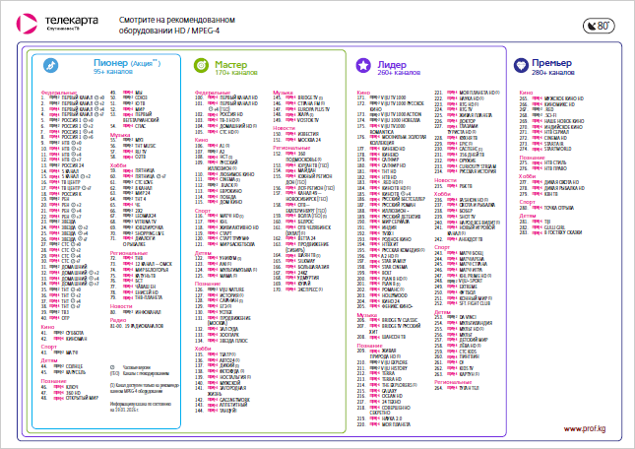Viewport: 635px width, 449px height.
Task: Select channel 117 KHL
Action: (211, 222)
